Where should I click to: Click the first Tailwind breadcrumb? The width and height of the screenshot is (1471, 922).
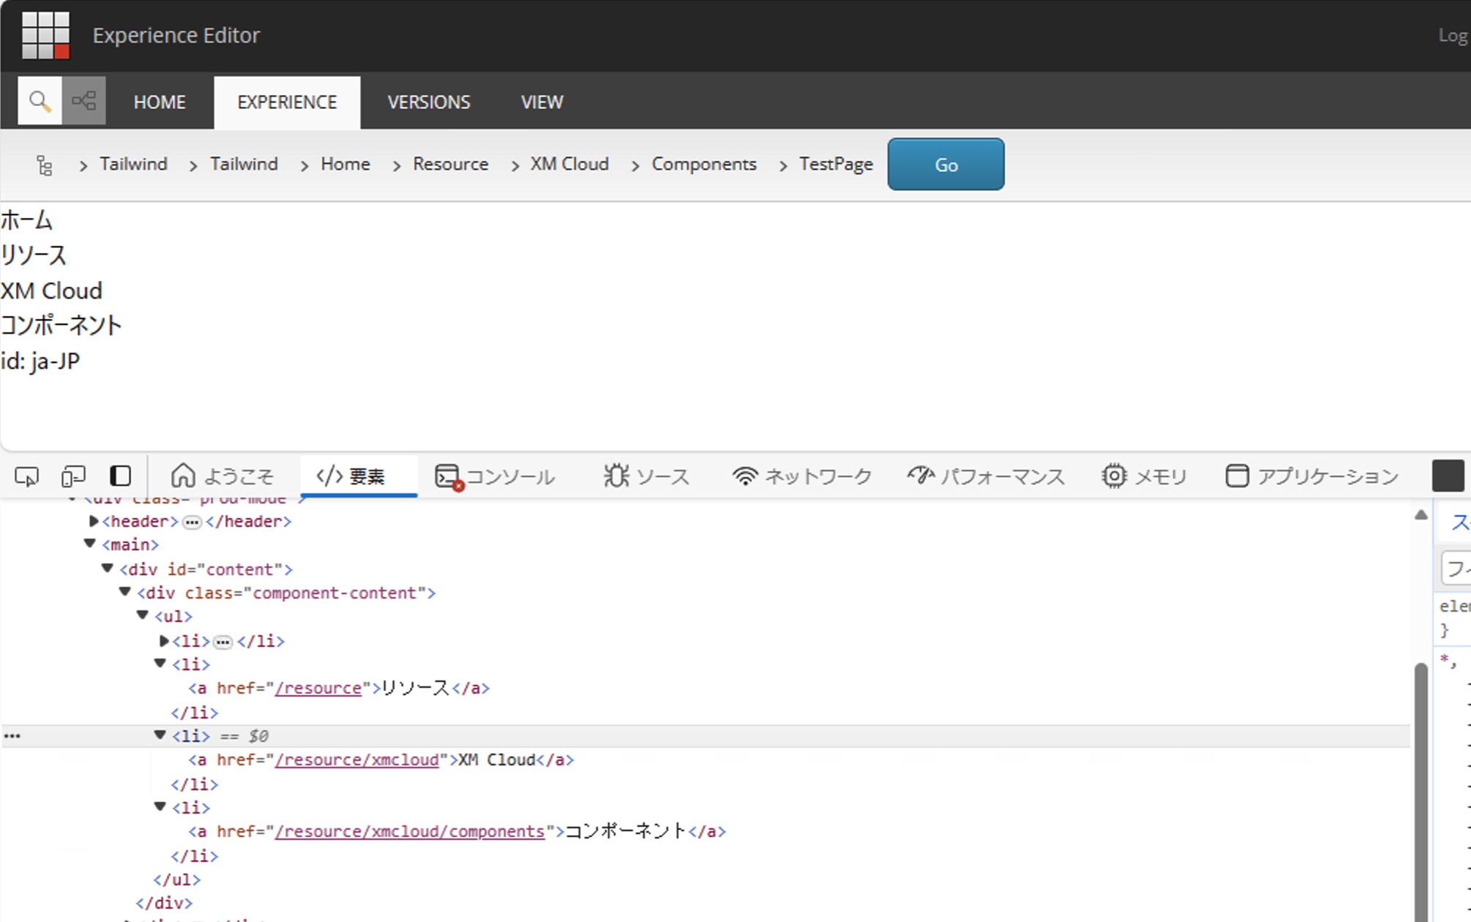tap(134, 164)
